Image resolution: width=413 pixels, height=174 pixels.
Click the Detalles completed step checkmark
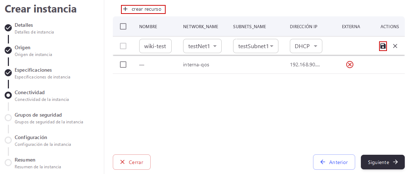click(x=8, y=28)
